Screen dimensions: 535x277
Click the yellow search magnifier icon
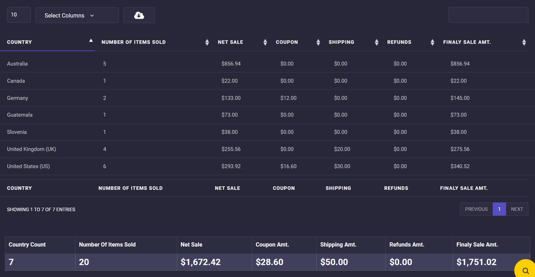(525, 270)
